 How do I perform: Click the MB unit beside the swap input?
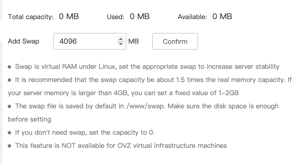pos(133,41)
